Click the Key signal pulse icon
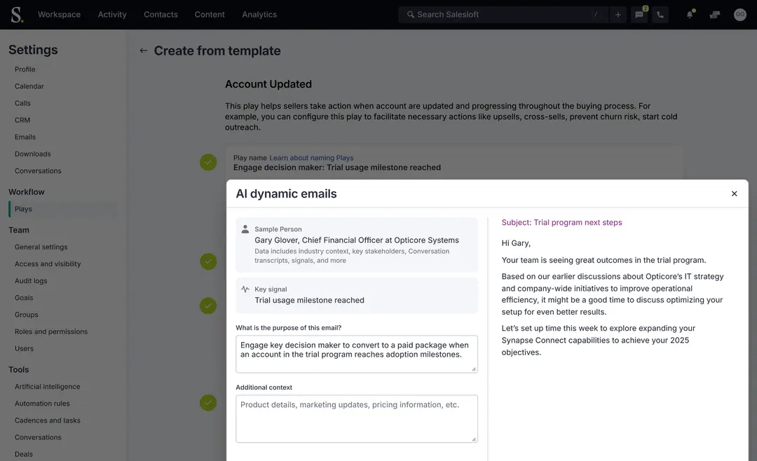 (x=245, y=289)
